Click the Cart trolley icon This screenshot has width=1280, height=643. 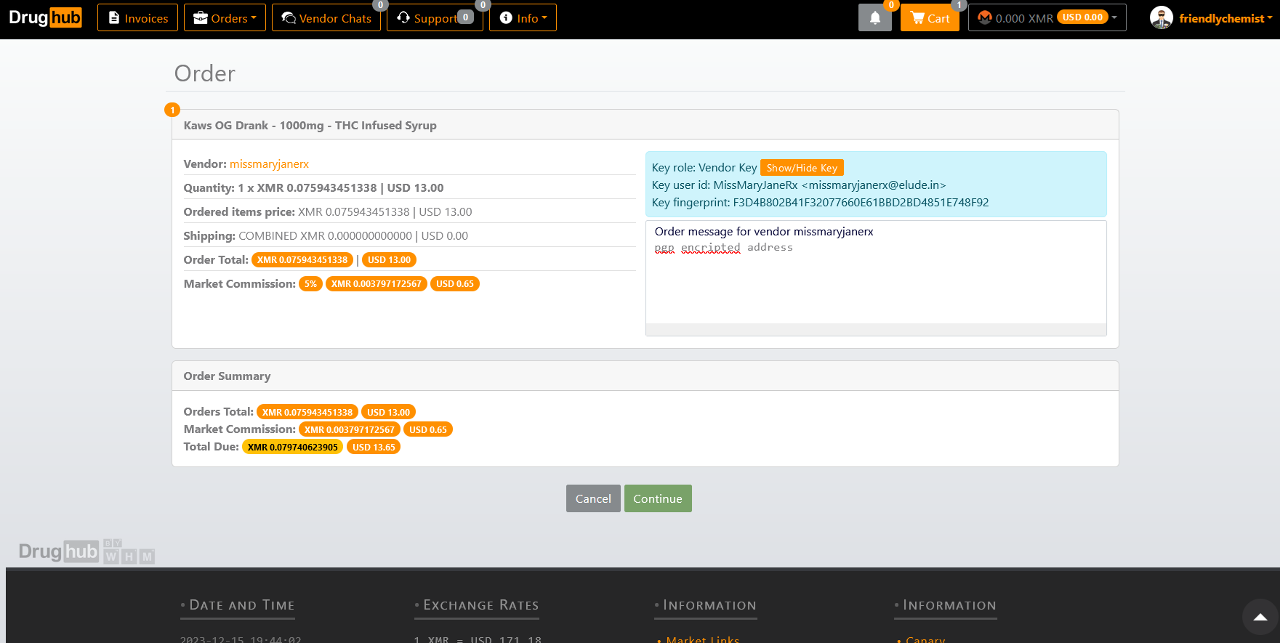[917, 17]
